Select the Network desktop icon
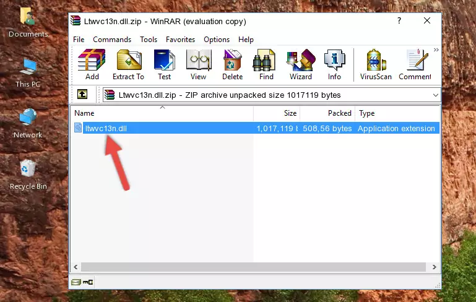476x302 pixels. coord(28,123)
